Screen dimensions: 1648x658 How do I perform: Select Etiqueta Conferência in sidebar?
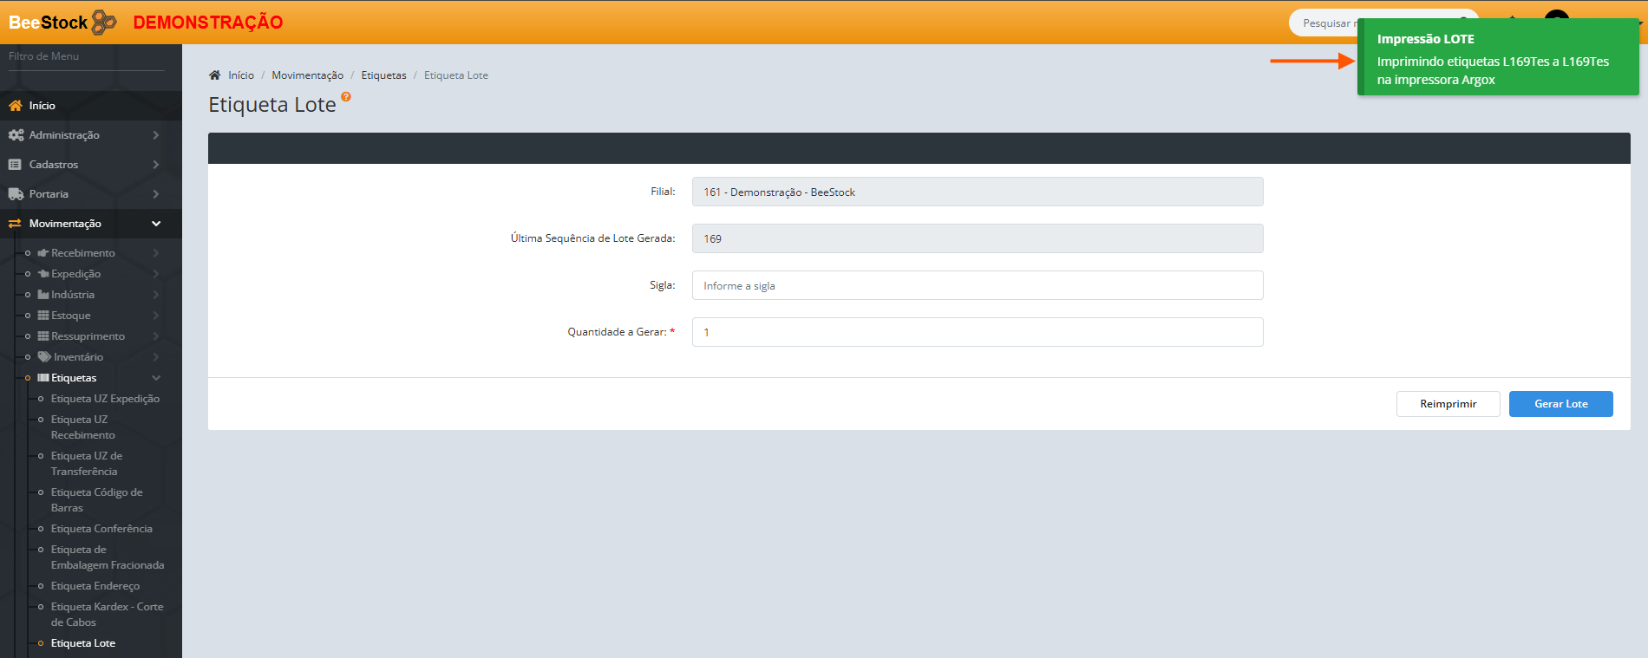click(101, 529)
